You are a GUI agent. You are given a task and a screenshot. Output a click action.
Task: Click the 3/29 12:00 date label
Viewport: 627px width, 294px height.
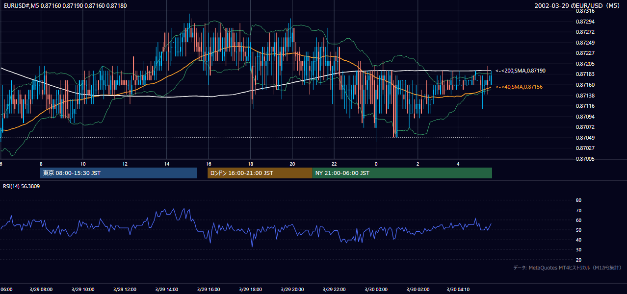125,289
